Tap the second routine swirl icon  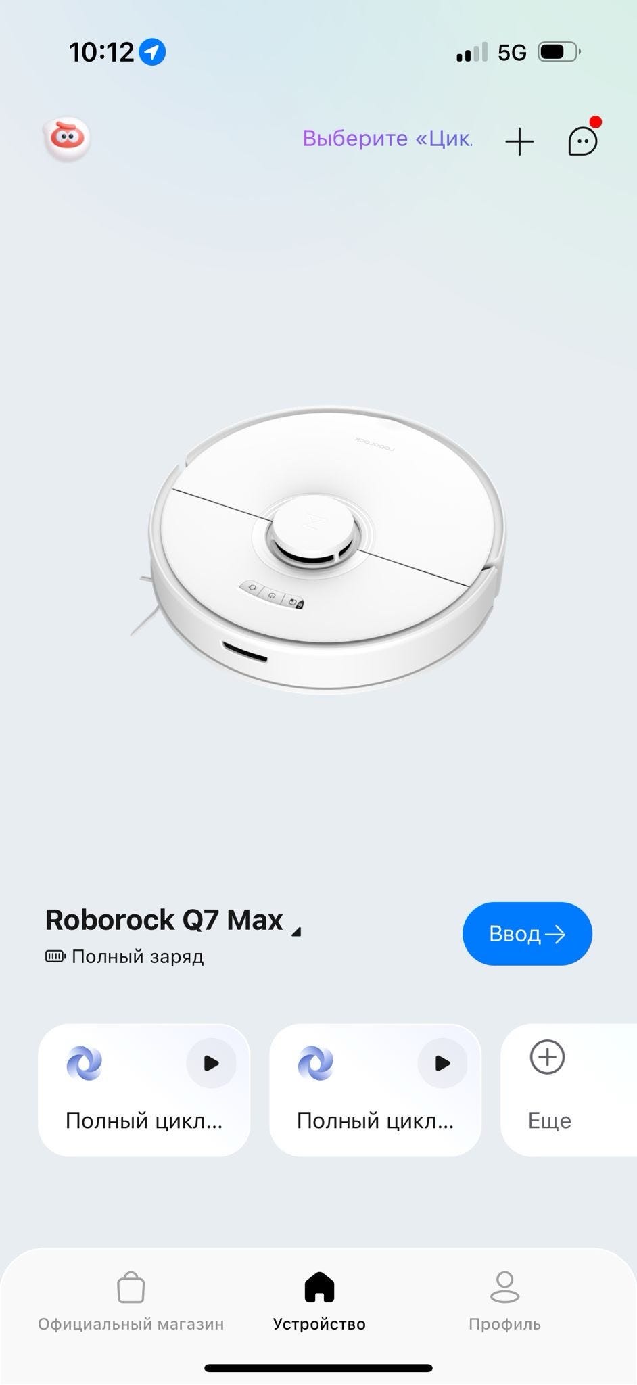(316, 1063)
